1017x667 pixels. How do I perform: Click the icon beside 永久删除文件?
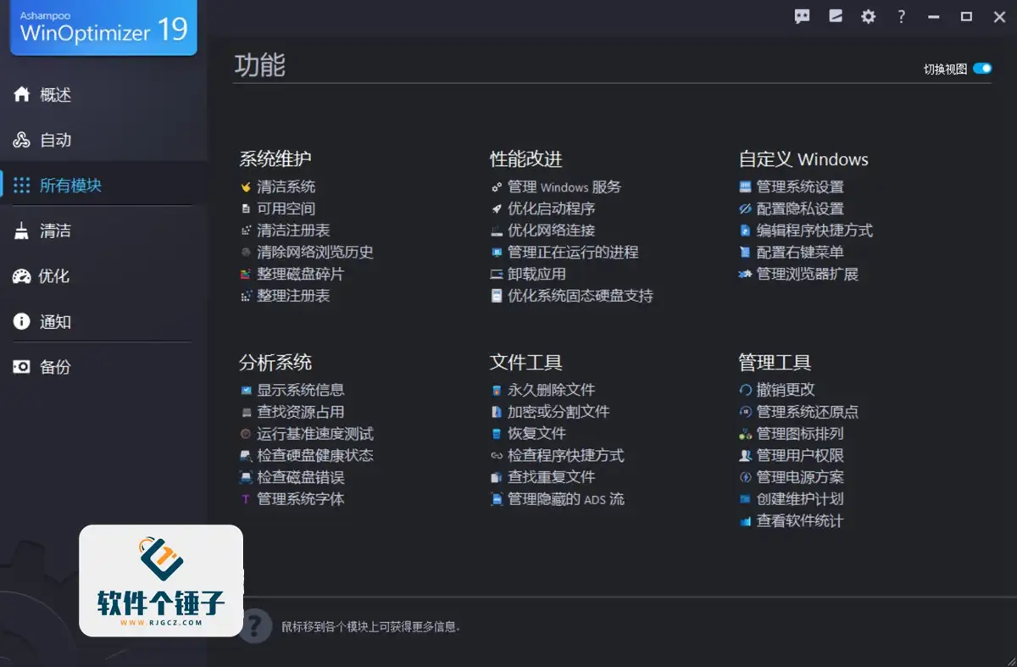pos(497,390)
